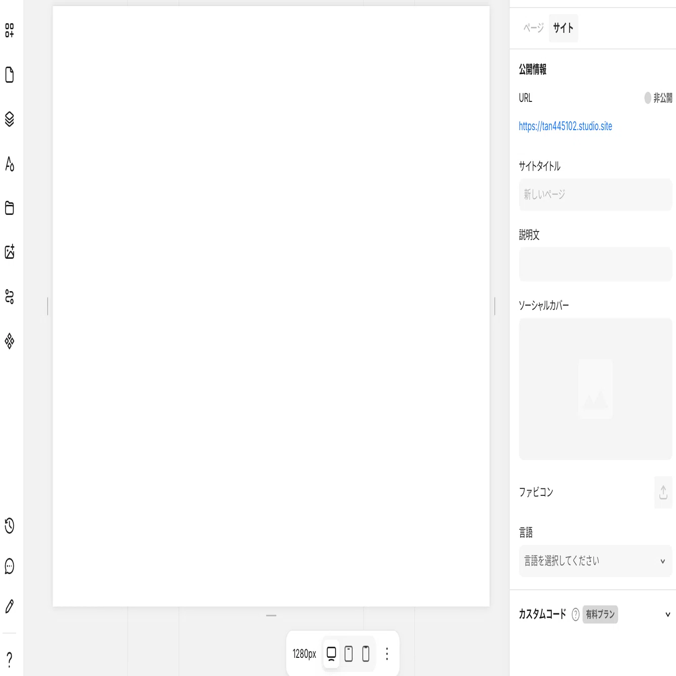Screen dimensions: 676x676
Task: Open the comments chat bubble icon
Action: [x=10, y=566]
